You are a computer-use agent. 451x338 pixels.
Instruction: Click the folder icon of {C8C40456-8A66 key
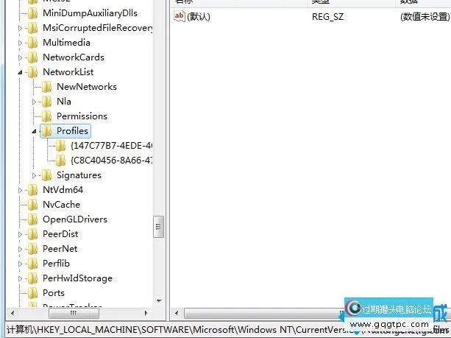click(61, 161)
